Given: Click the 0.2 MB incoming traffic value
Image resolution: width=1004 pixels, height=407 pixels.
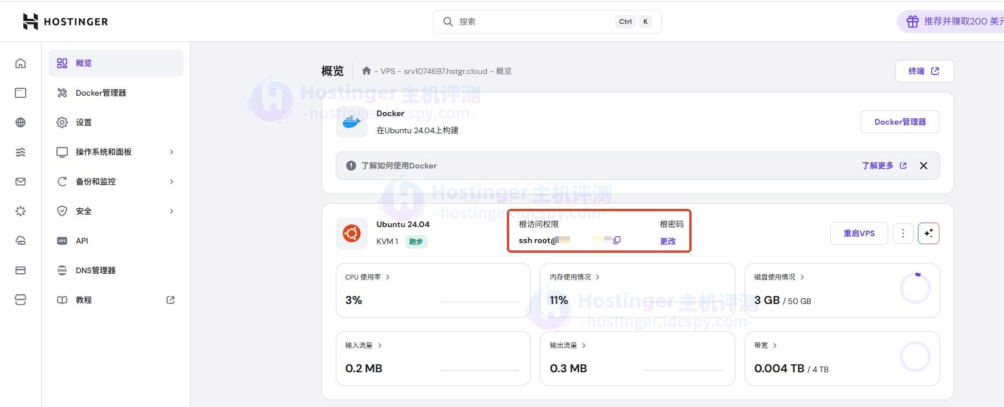Looking at the screenshot, I should point(364,368).
